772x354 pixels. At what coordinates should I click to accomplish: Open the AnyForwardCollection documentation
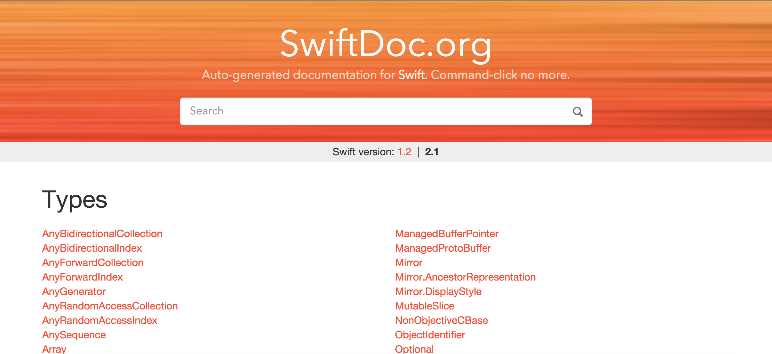tap(93, 262)
